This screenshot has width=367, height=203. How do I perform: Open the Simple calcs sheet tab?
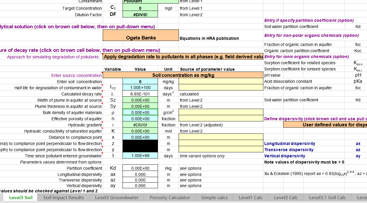coord(214,198)
